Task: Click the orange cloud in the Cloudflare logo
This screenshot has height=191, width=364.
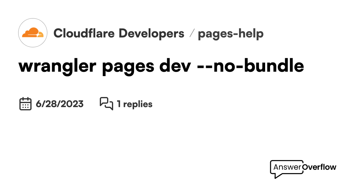Action: 32,32
